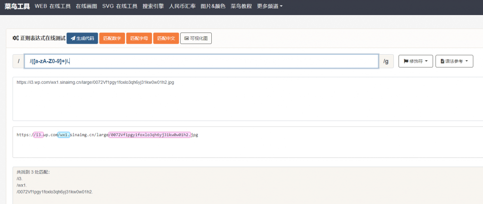Click the 匹配中文 preset button

[166, 39]
